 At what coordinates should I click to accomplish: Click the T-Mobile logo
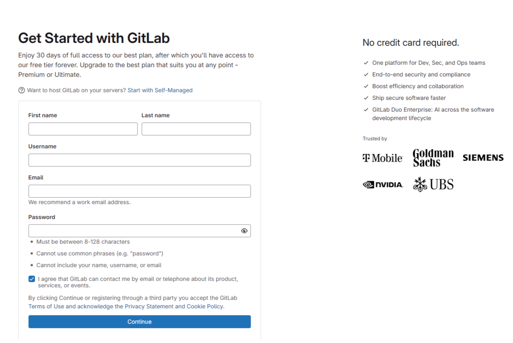coord(382,158)
